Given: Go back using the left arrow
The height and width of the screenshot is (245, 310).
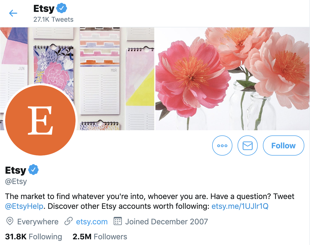Looking at the screenshot, I should click(x=13, y=13).
